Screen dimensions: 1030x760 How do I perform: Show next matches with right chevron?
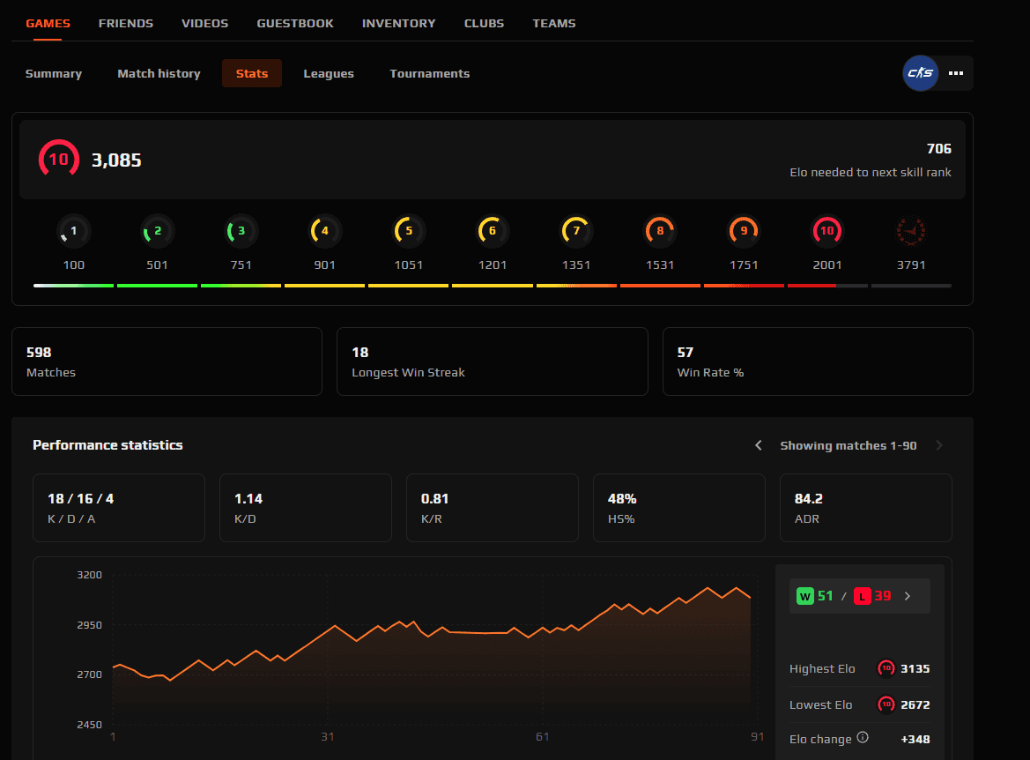point(939,445)
